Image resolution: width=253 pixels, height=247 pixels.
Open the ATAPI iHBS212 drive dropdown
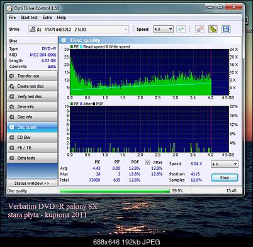tap(79, 30)
